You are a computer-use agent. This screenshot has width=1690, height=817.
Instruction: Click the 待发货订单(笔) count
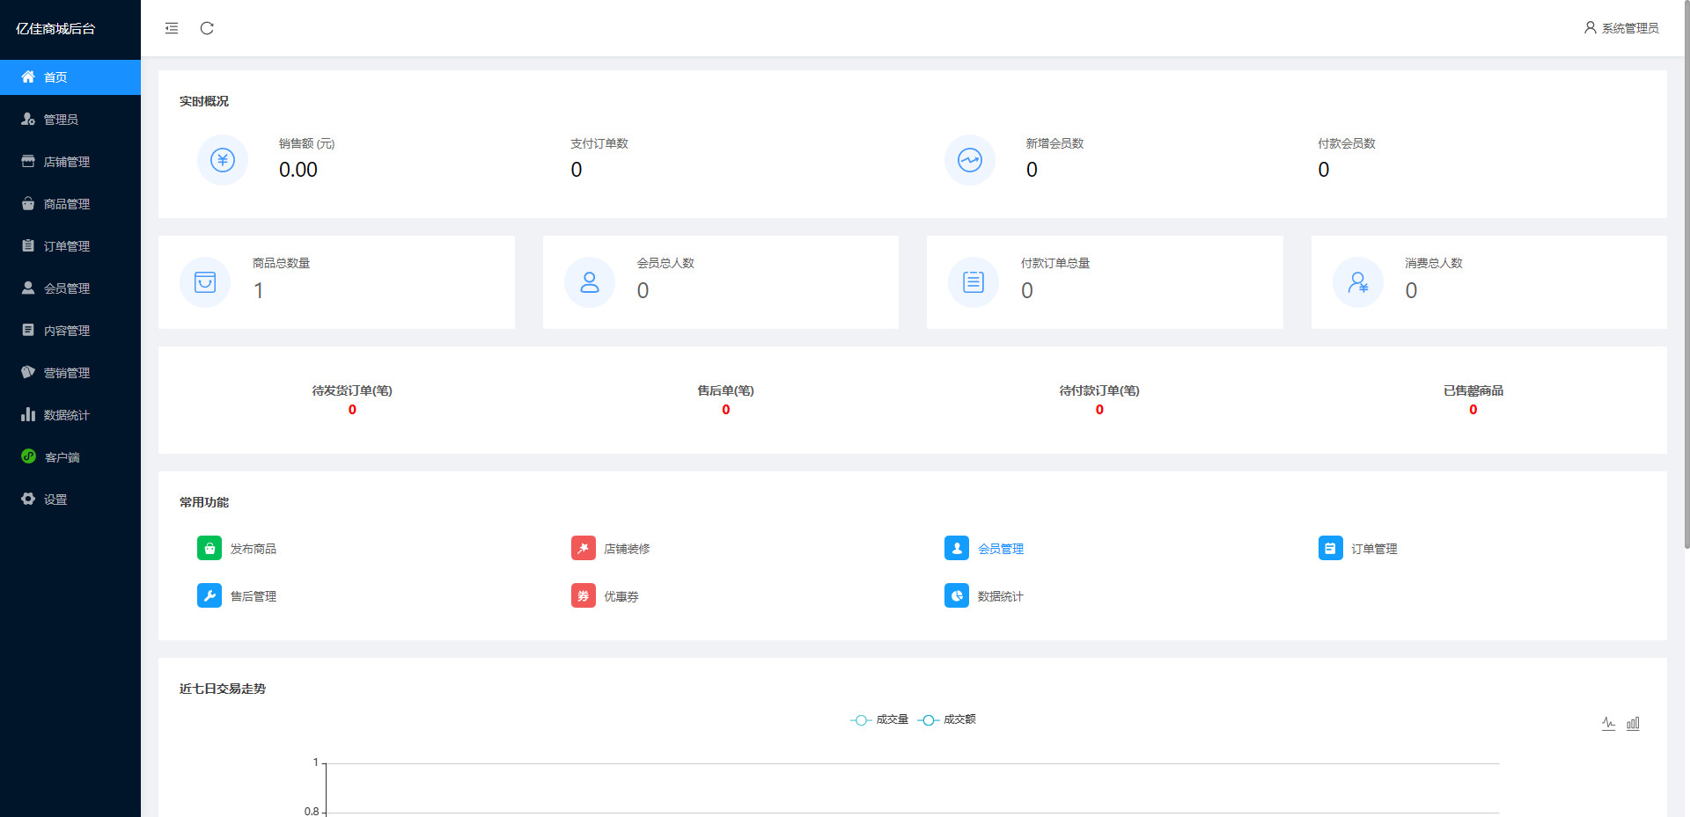click(352, 410)
